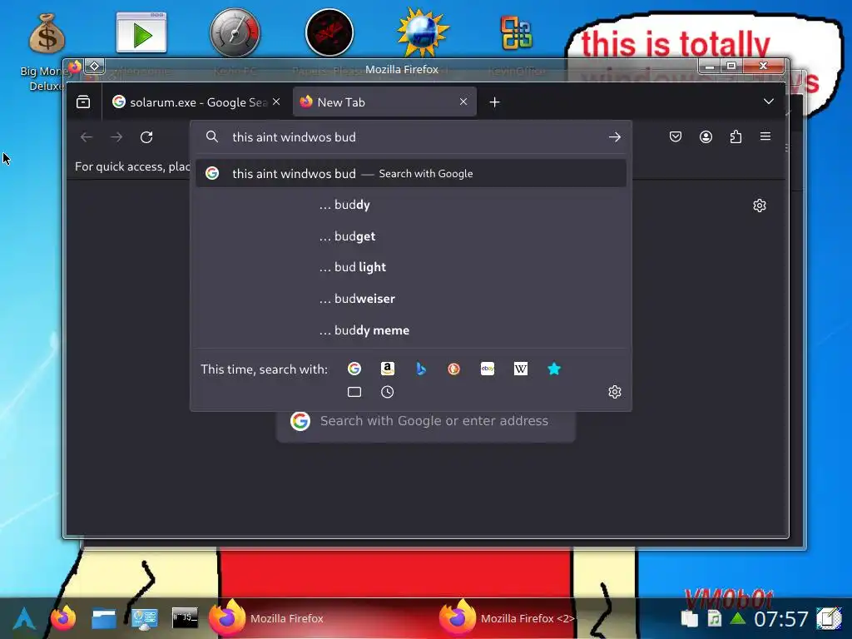The image size is (852, 639).
Task: Open the dark red circular desktop icon
Action: click(329, 32)
